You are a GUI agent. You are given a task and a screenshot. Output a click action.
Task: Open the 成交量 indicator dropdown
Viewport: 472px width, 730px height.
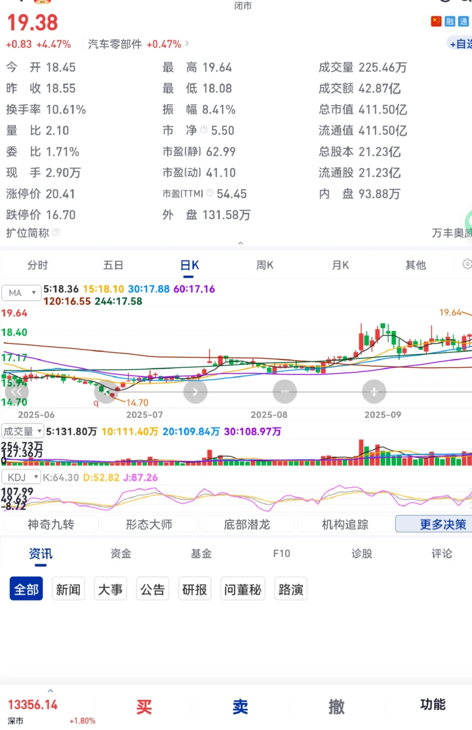click(x=22, y=431)
